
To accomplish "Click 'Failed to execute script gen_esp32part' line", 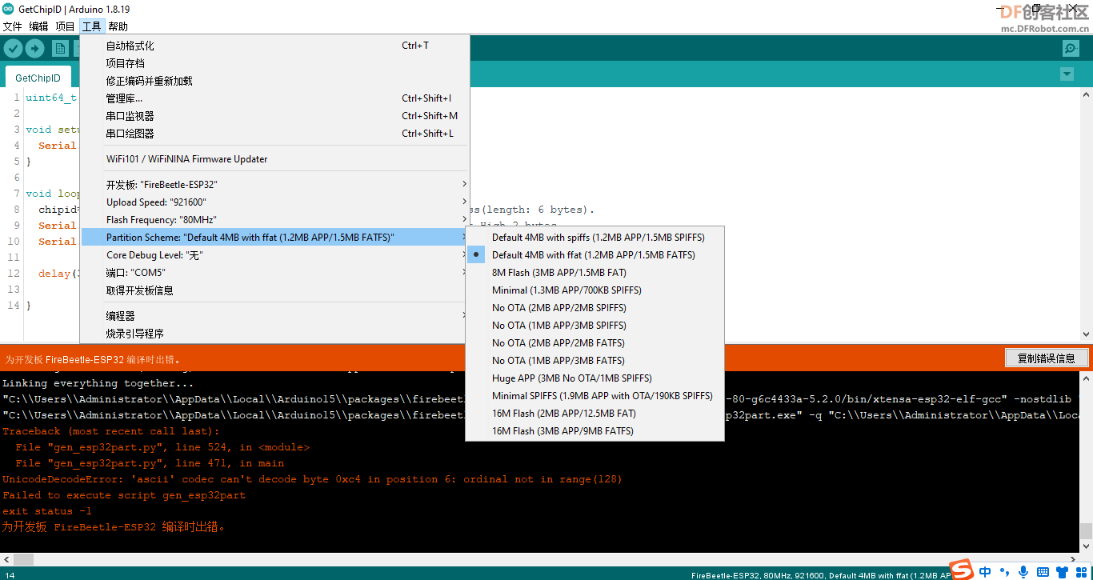I will 124,495.
